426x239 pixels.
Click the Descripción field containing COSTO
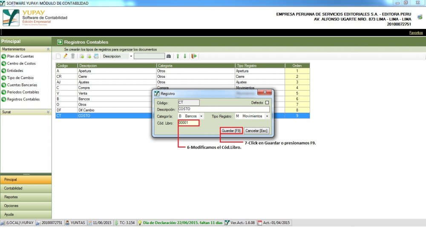(224, 109)
